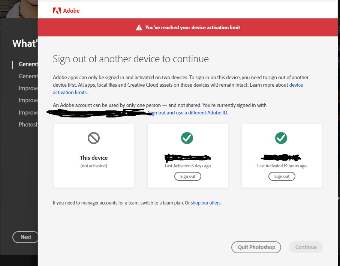The height and width of the screenshot is (266, 340).
Task: Click the alert icon next to activation limit message
Action: coord(138,27)
